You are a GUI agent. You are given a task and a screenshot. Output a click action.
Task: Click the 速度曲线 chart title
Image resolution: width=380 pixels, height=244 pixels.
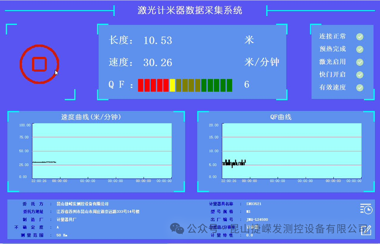click(x=91, y=117)
